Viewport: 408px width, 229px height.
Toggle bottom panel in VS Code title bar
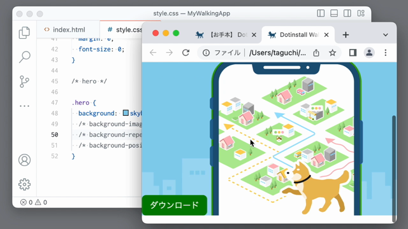(x=334, y=13)
